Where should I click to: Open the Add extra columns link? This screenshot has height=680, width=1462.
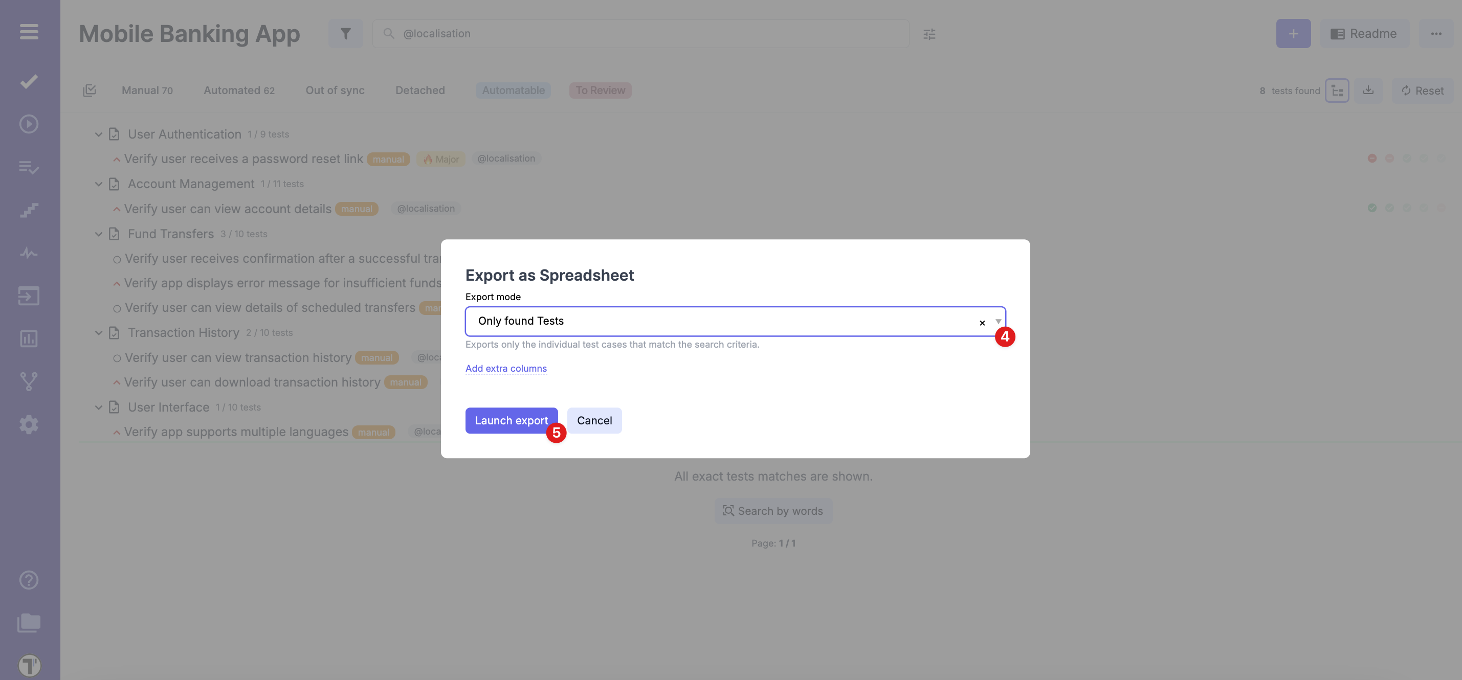click(506, 368)
